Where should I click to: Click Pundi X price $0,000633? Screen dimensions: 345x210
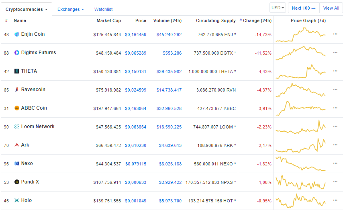(x=135, y=182)
